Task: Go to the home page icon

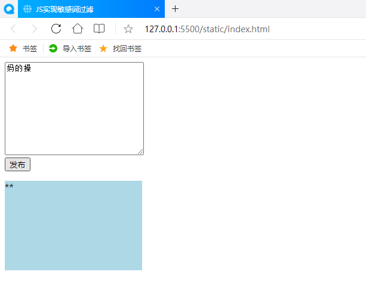Action: [78, 29]
